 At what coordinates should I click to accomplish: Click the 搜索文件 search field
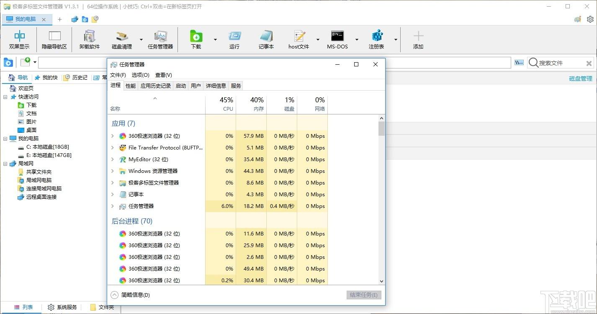[x=561, y=63]
